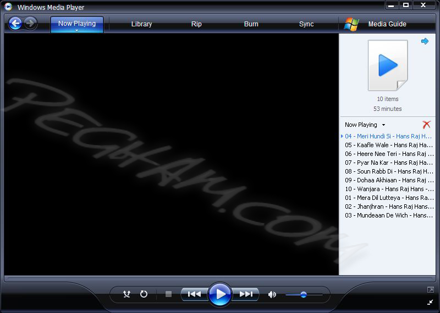The width and height of the screenshot is (440, 313).
Task: Minimize the Windows Media Player window
Action: 391,5
